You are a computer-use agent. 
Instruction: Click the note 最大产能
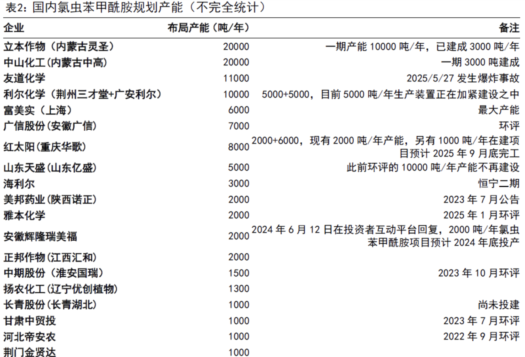(499, 110)
